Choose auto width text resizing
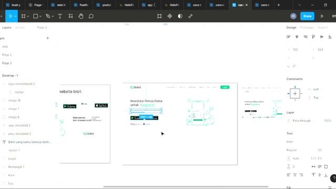 313,167
